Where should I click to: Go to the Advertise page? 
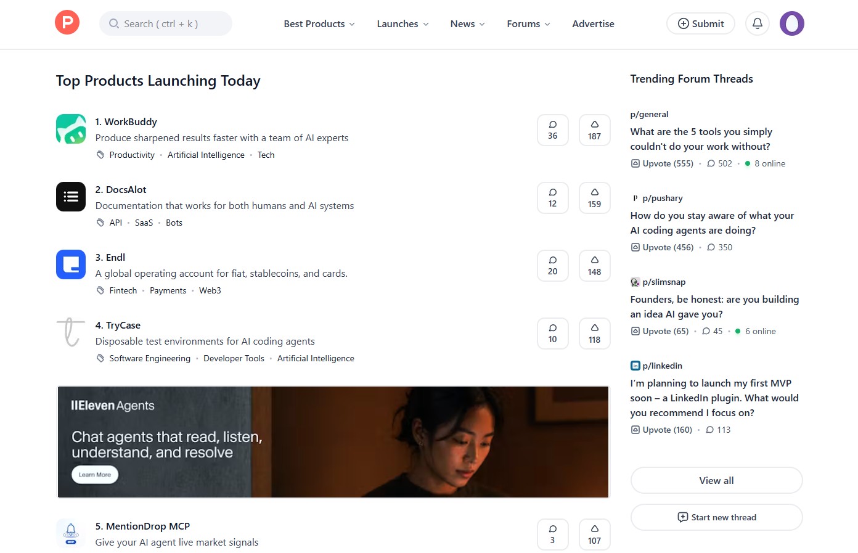(593, 23)
